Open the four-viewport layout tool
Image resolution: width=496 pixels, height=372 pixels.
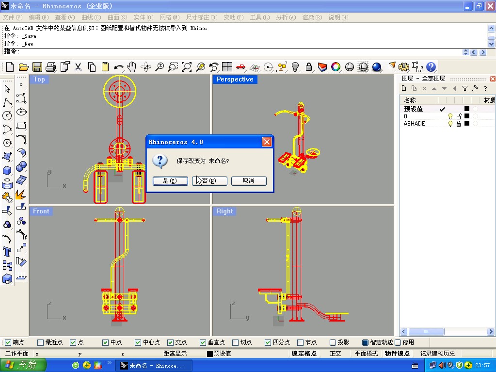(227, 67)
